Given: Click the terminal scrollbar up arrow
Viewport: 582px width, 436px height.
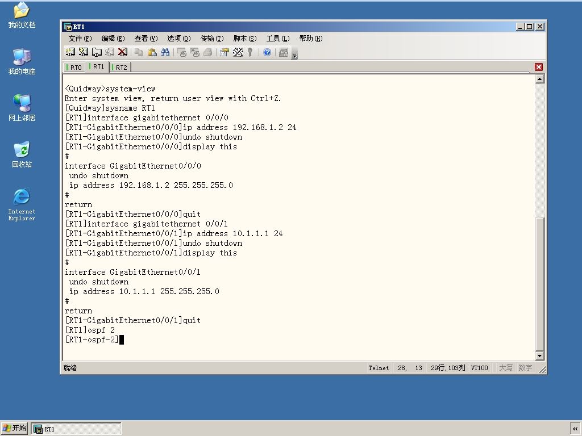Looking at the screenshot, I should click(540, 79).
